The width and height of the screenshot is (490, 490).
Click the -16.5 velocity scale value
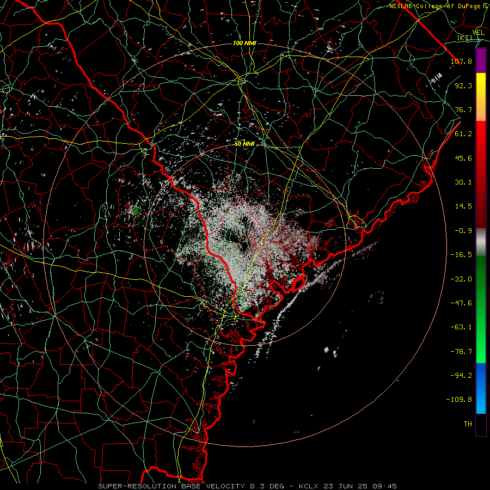tap(461, 255)
